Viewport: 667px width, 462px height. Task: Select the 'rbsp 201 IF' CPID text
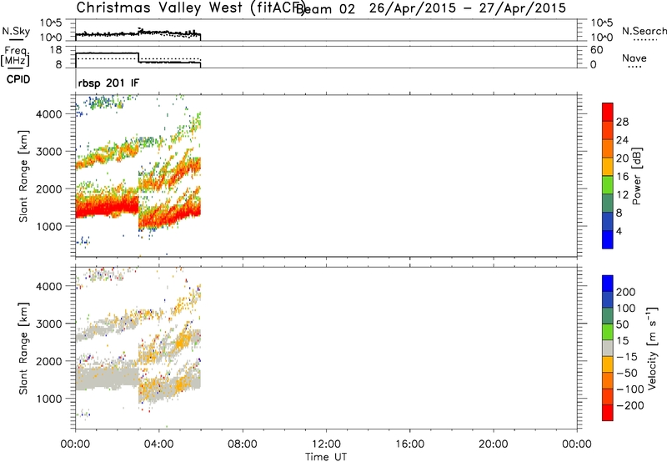pos(108,83)
